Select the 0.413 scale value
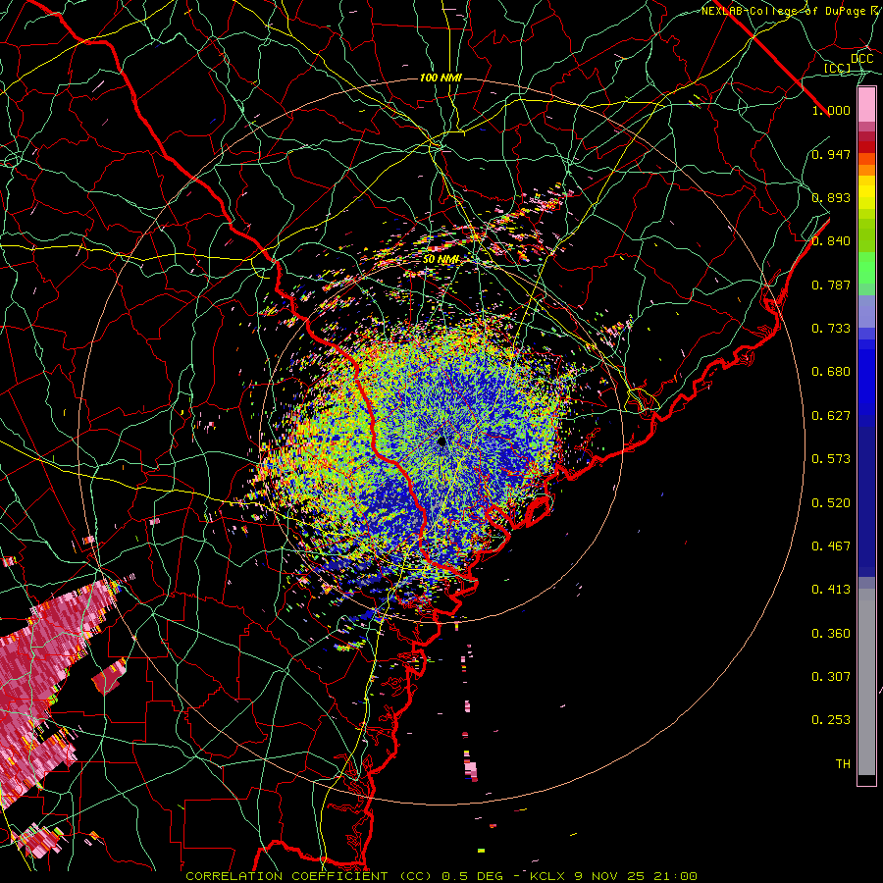Image resolution: width=883 pixels, height=883 pixels. pos(831,590)
